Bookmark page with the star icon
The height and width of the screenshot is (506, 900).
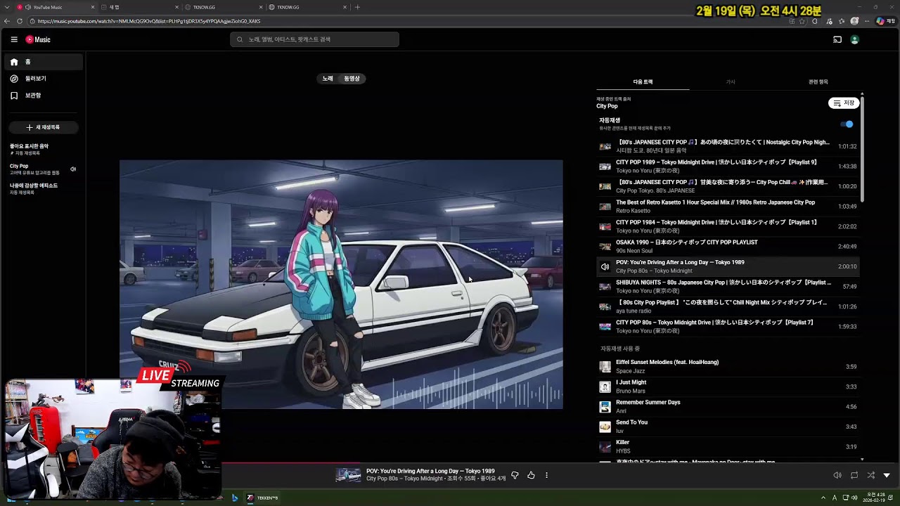point(802,21)
